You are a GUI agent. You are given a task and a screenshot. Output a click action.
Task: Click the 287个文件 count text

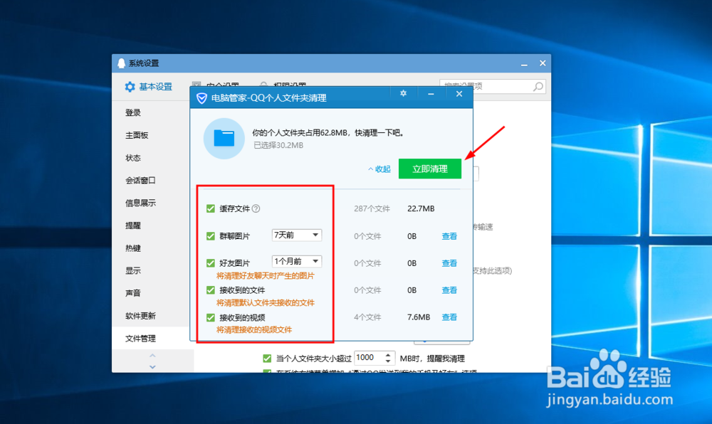click(372, 208)
